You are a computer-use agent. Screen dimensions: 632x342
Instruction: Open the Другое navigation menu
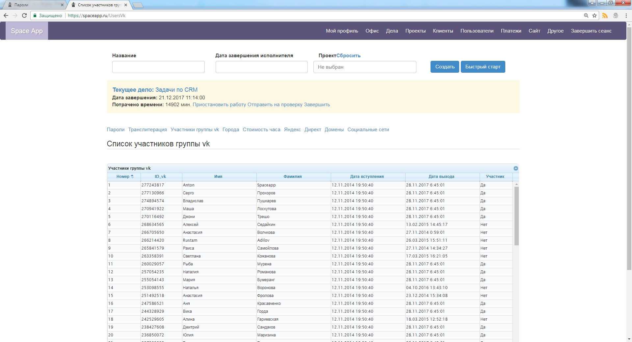[555, 31]
